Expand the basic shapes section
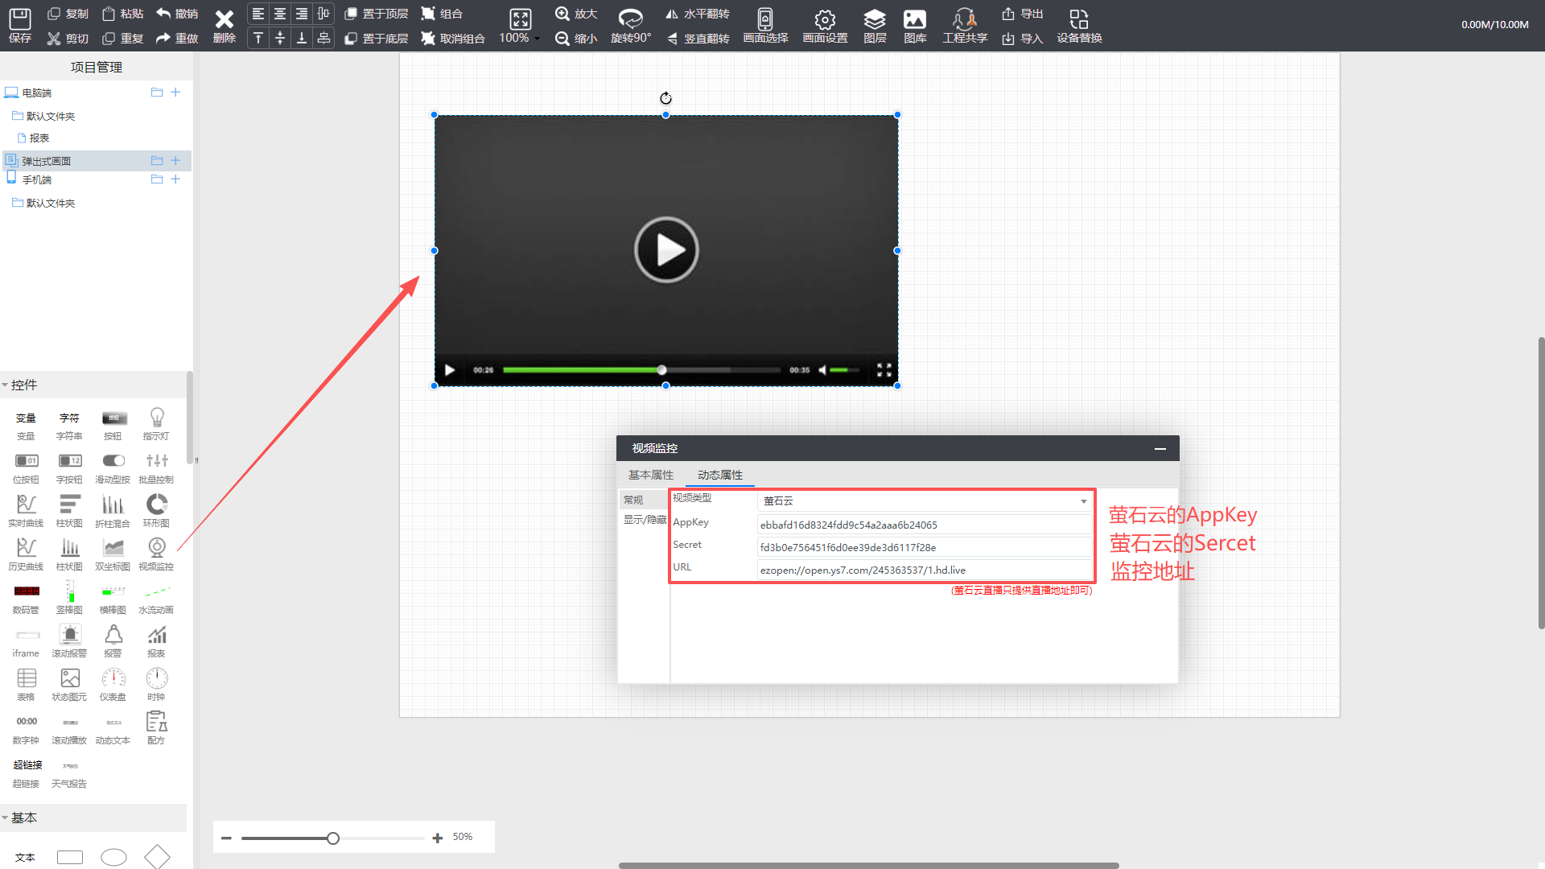This screenshot has width=1545, height=869. 24,818
